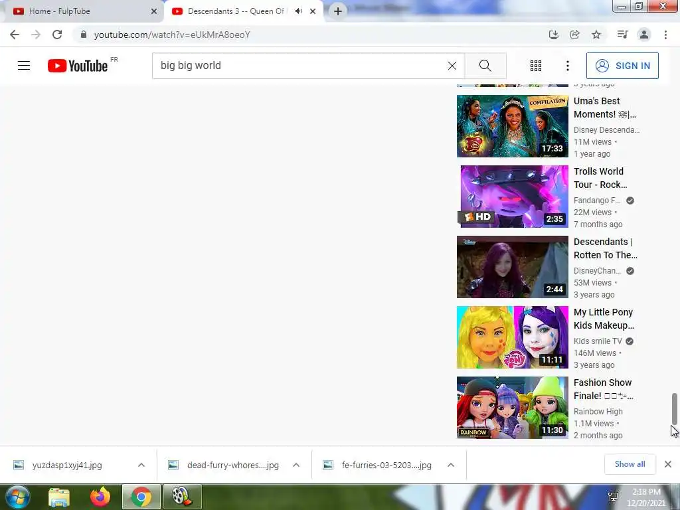Close the Descendants 3 tab
This screenshot has width=680, height=510.
point(313,11)
